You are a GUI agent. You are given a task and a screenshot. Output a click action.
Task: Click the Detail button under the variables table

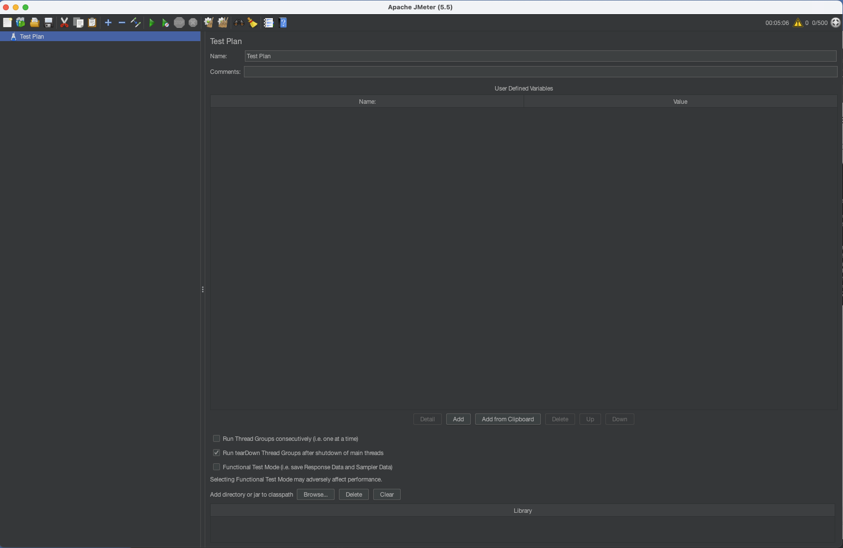428,419
